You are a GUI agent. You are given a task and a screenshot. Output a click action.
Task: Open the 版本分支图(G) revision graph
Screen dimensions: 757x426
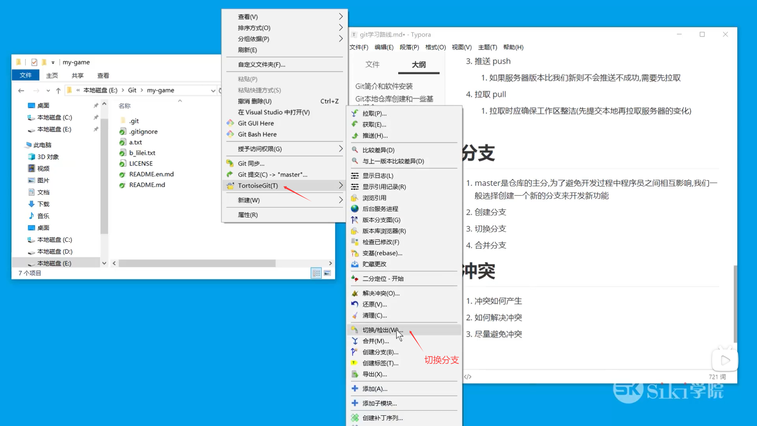pos(381,220)
